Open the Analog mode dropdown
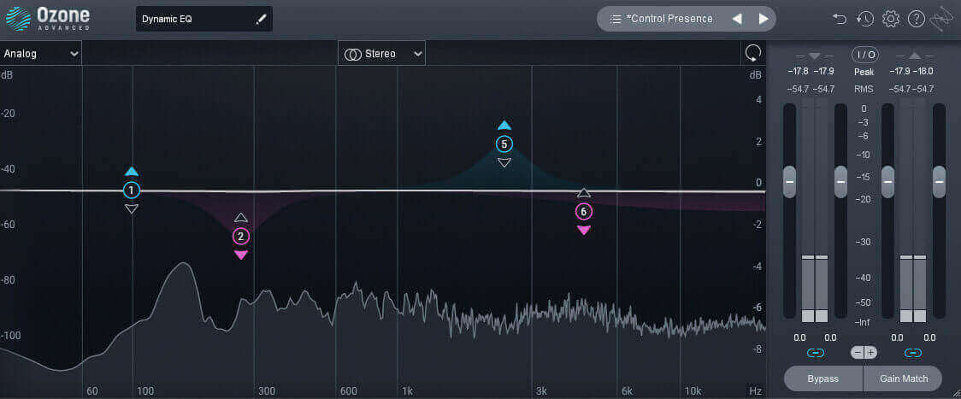The image size is (961, 399). click(x=40, y=54)
